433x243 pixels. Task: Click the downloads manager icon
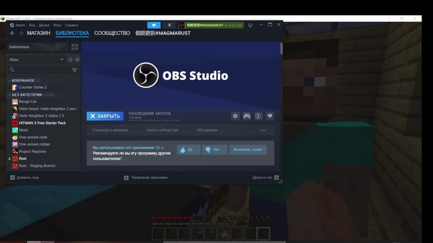126,178
